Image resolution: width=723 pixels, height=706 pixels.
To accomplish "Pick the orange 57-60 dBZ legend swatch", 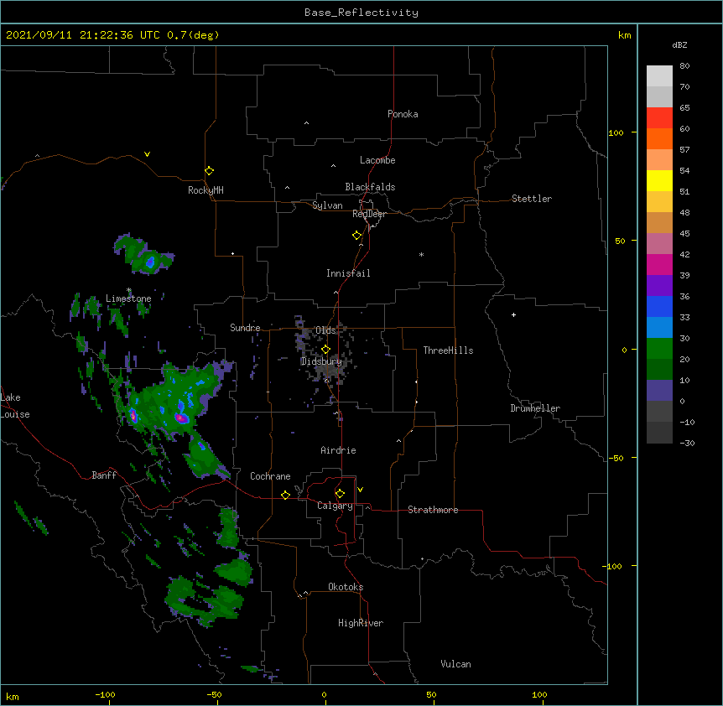I will 659,138.
